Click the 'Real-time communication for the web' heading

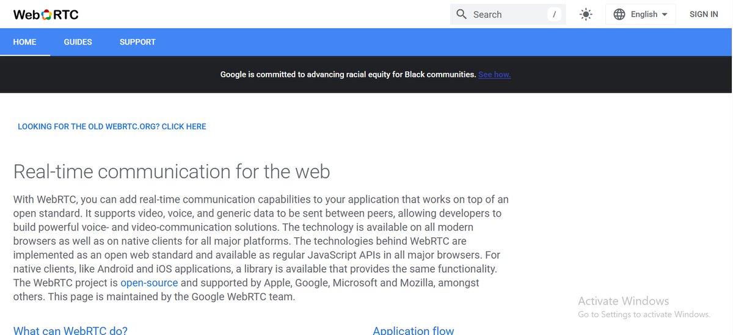(172, 171)
